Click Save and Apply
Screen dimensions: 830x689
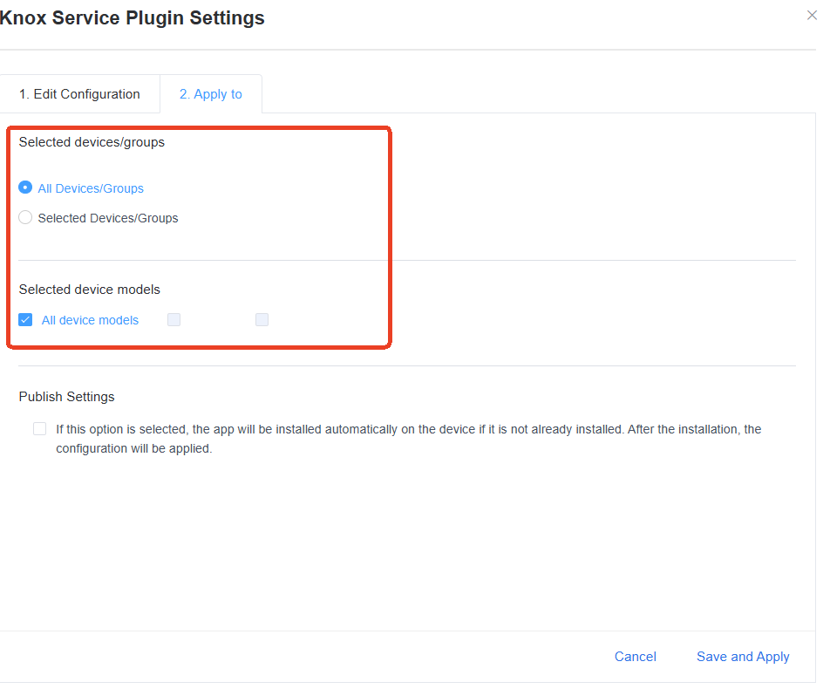coord(743,657)
